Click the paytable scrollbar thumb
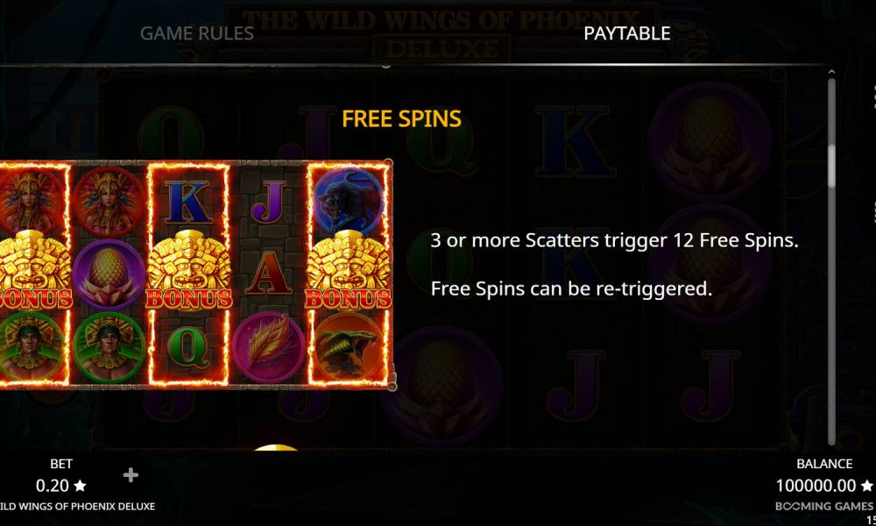Viewport: 876px width, 526px height. pos(831,166)
